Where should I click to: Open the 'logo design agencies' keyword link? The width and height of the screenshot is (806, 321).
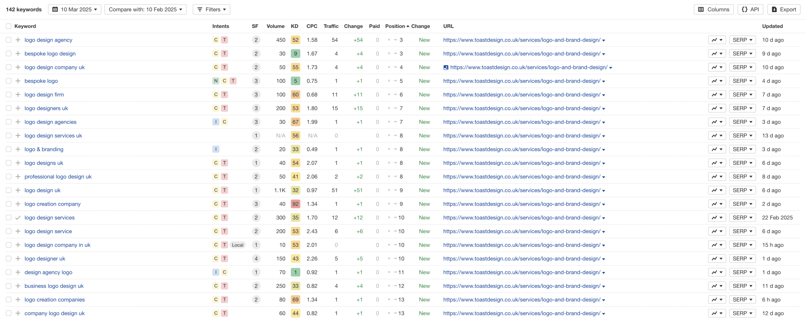pos(50,122)
